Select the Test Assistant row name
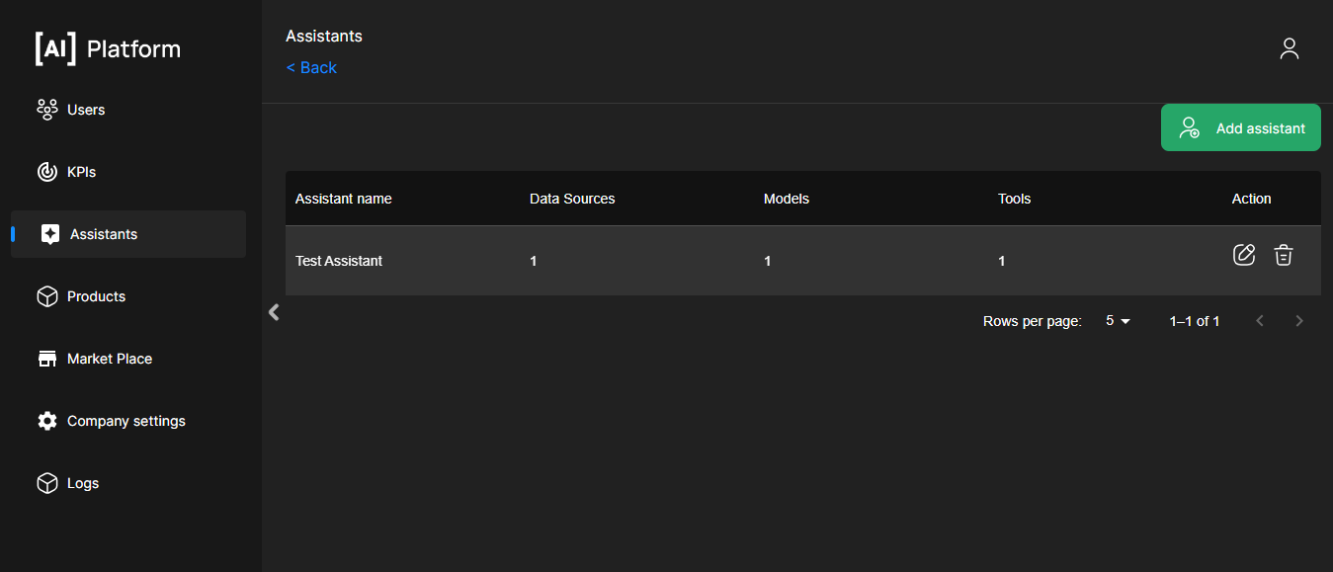1333x572 pixels. (339, 261)
